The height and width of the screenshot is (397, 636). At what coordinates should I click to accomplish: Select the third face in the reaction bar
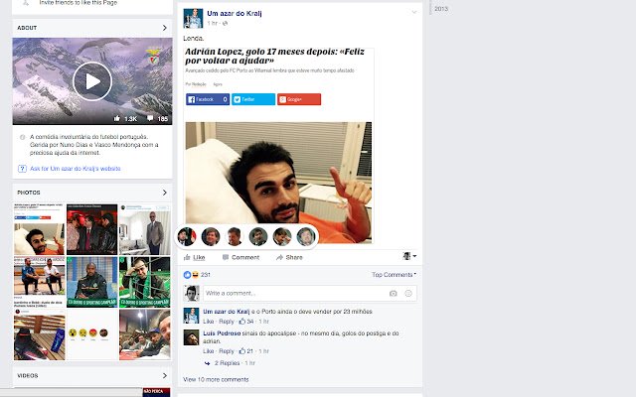coord(235,236)
